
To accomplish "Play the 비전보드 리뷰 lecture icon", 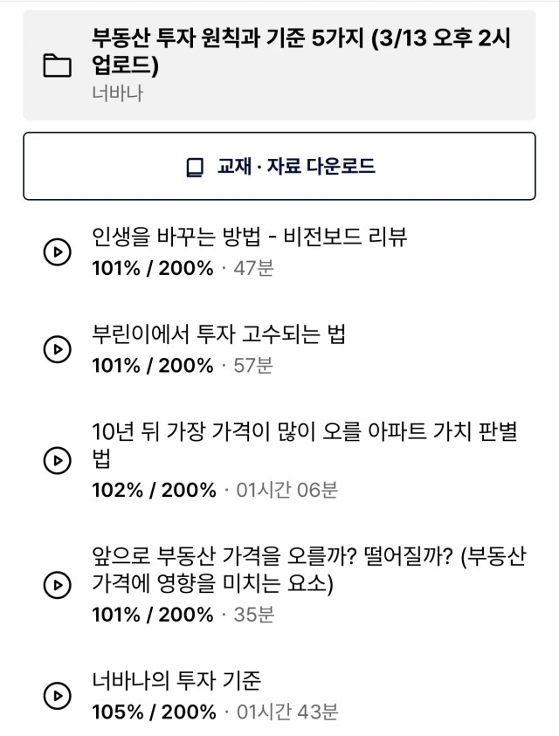I will coord(57,252).
